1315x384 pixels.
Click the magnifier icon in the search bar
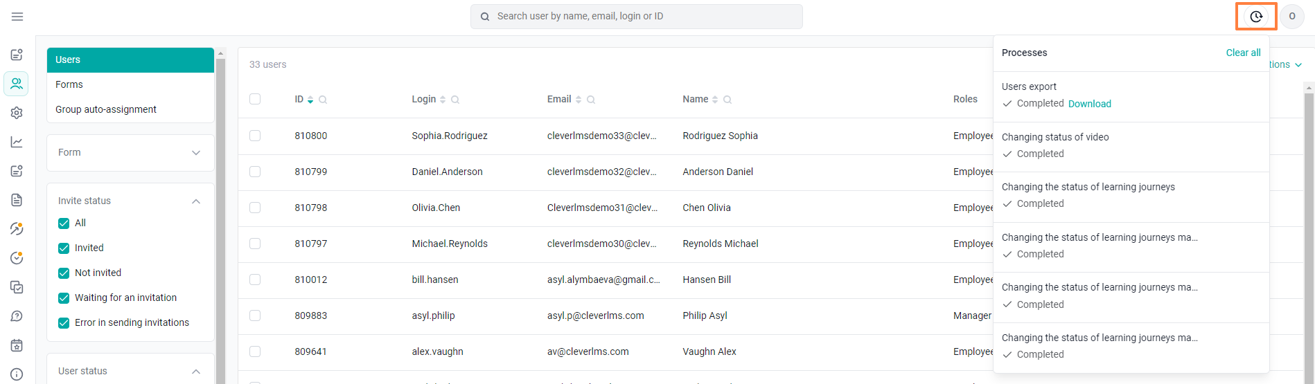coord(485,17)
